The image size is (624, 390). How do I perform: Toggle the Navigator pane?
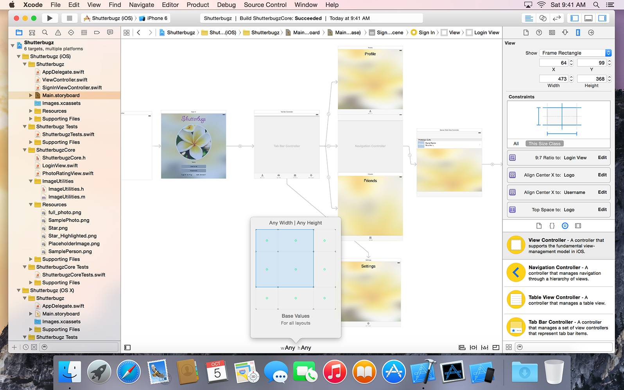click(x=574, y=18)
